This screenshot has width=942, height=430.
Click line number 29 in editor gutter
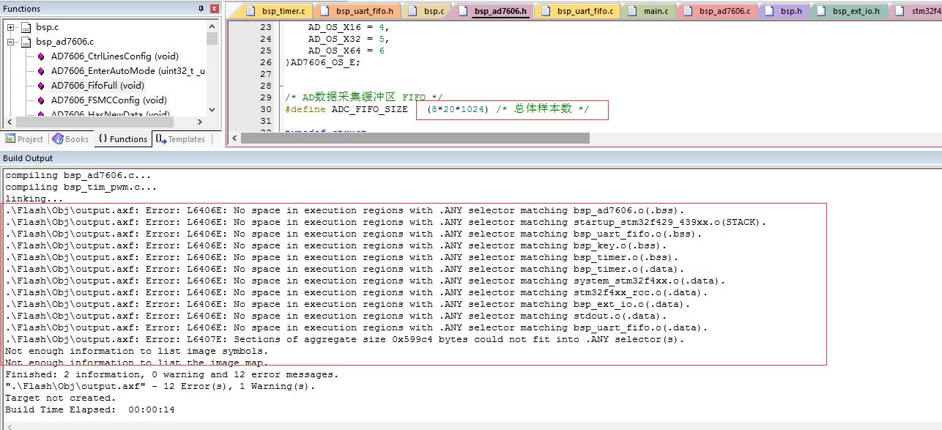point(265,97)
